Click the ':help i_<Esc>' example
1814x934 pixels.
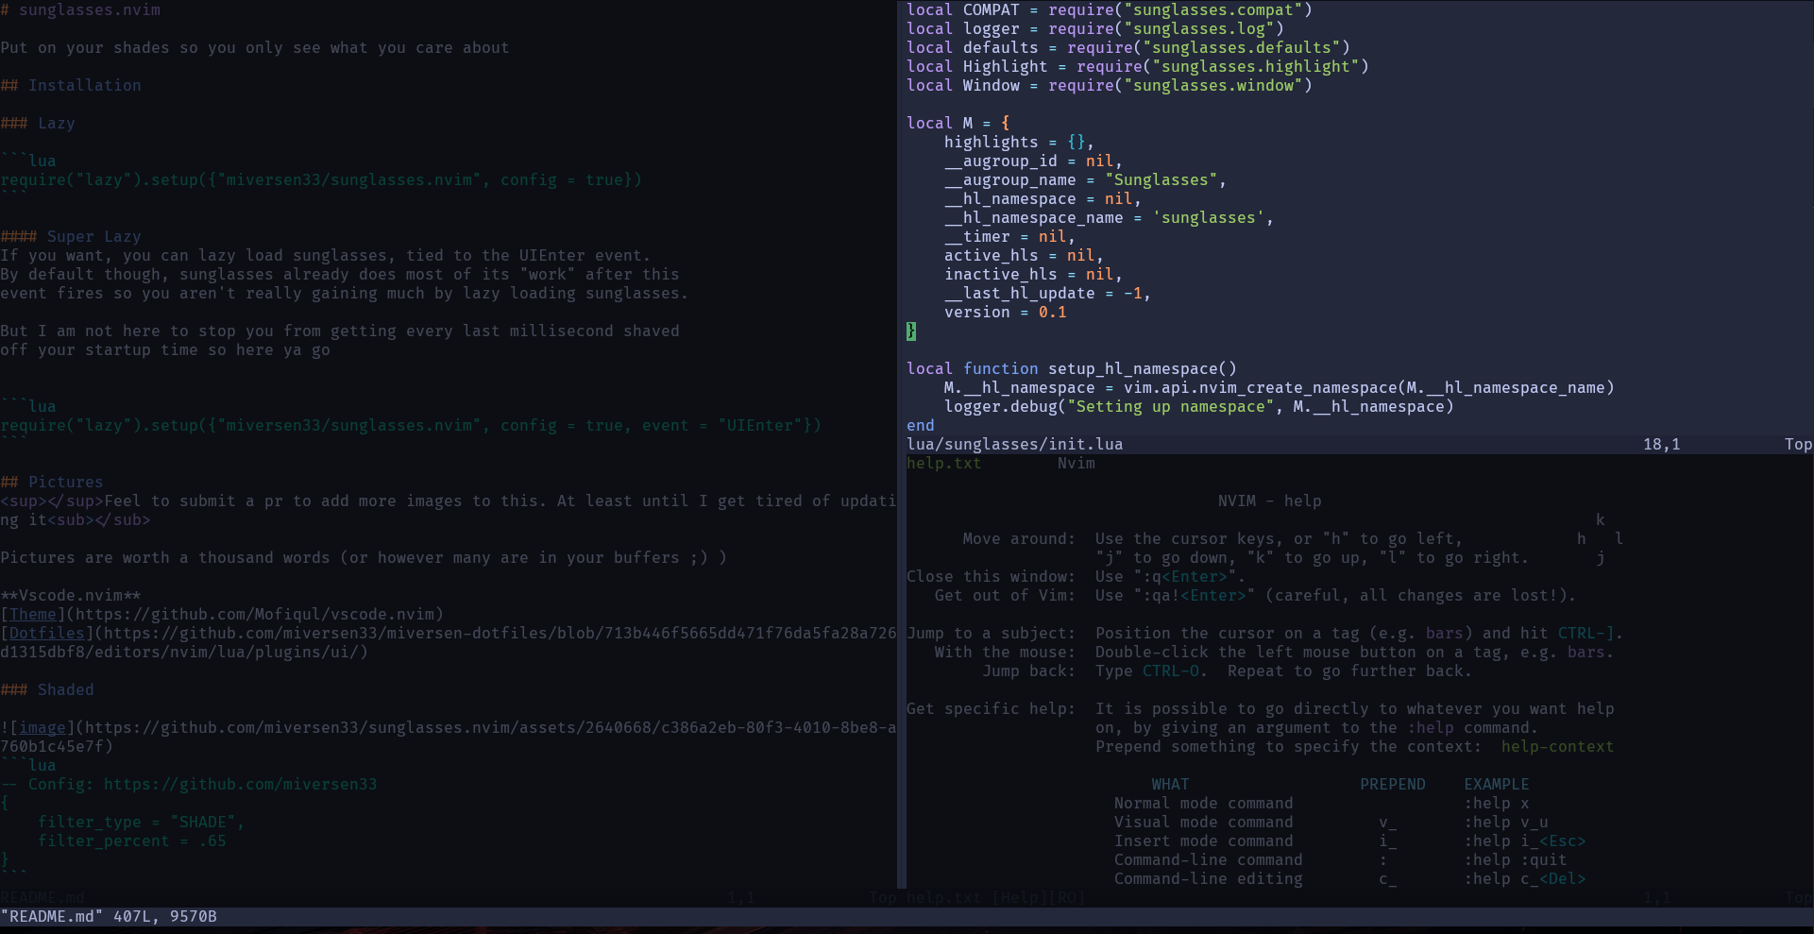[1525, 841]
